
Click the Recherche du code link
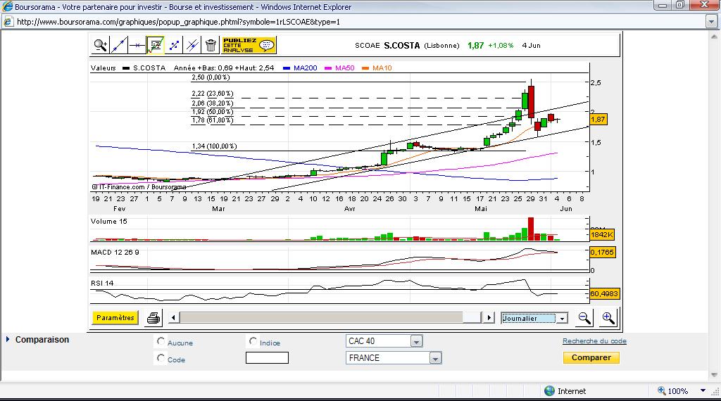[594, 340]
